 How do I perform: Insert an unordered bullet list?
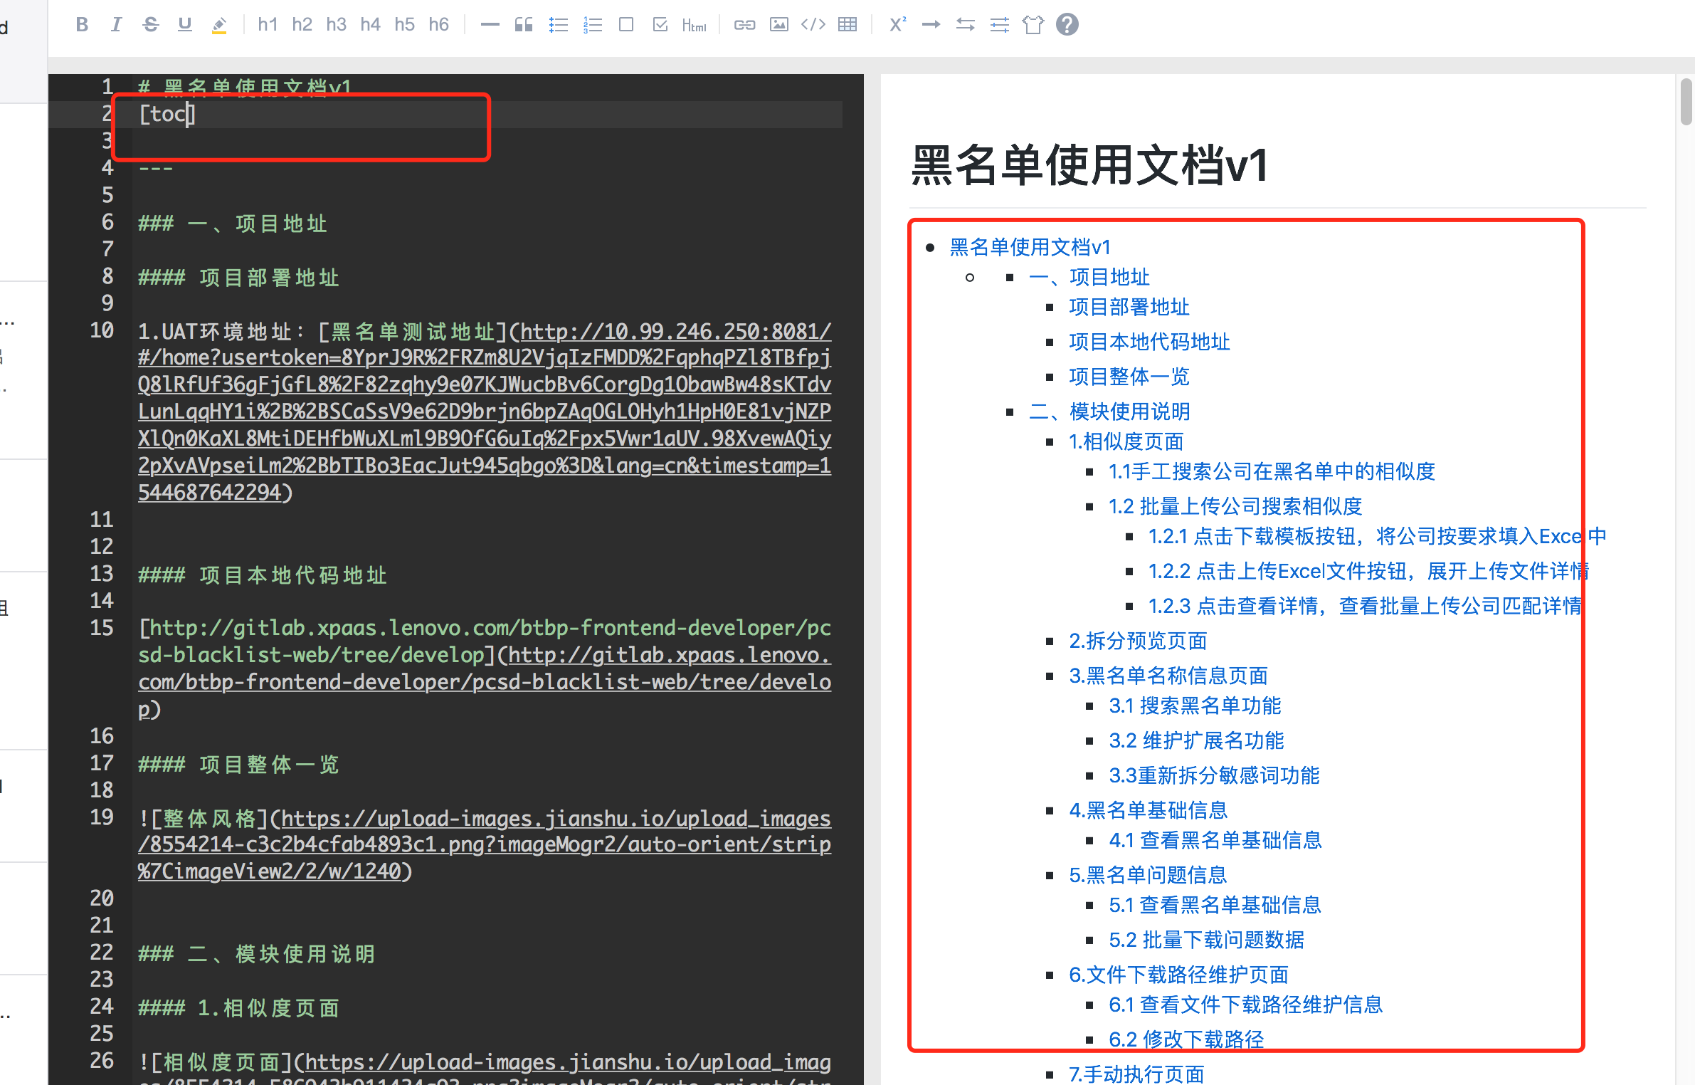click(558, 25)
